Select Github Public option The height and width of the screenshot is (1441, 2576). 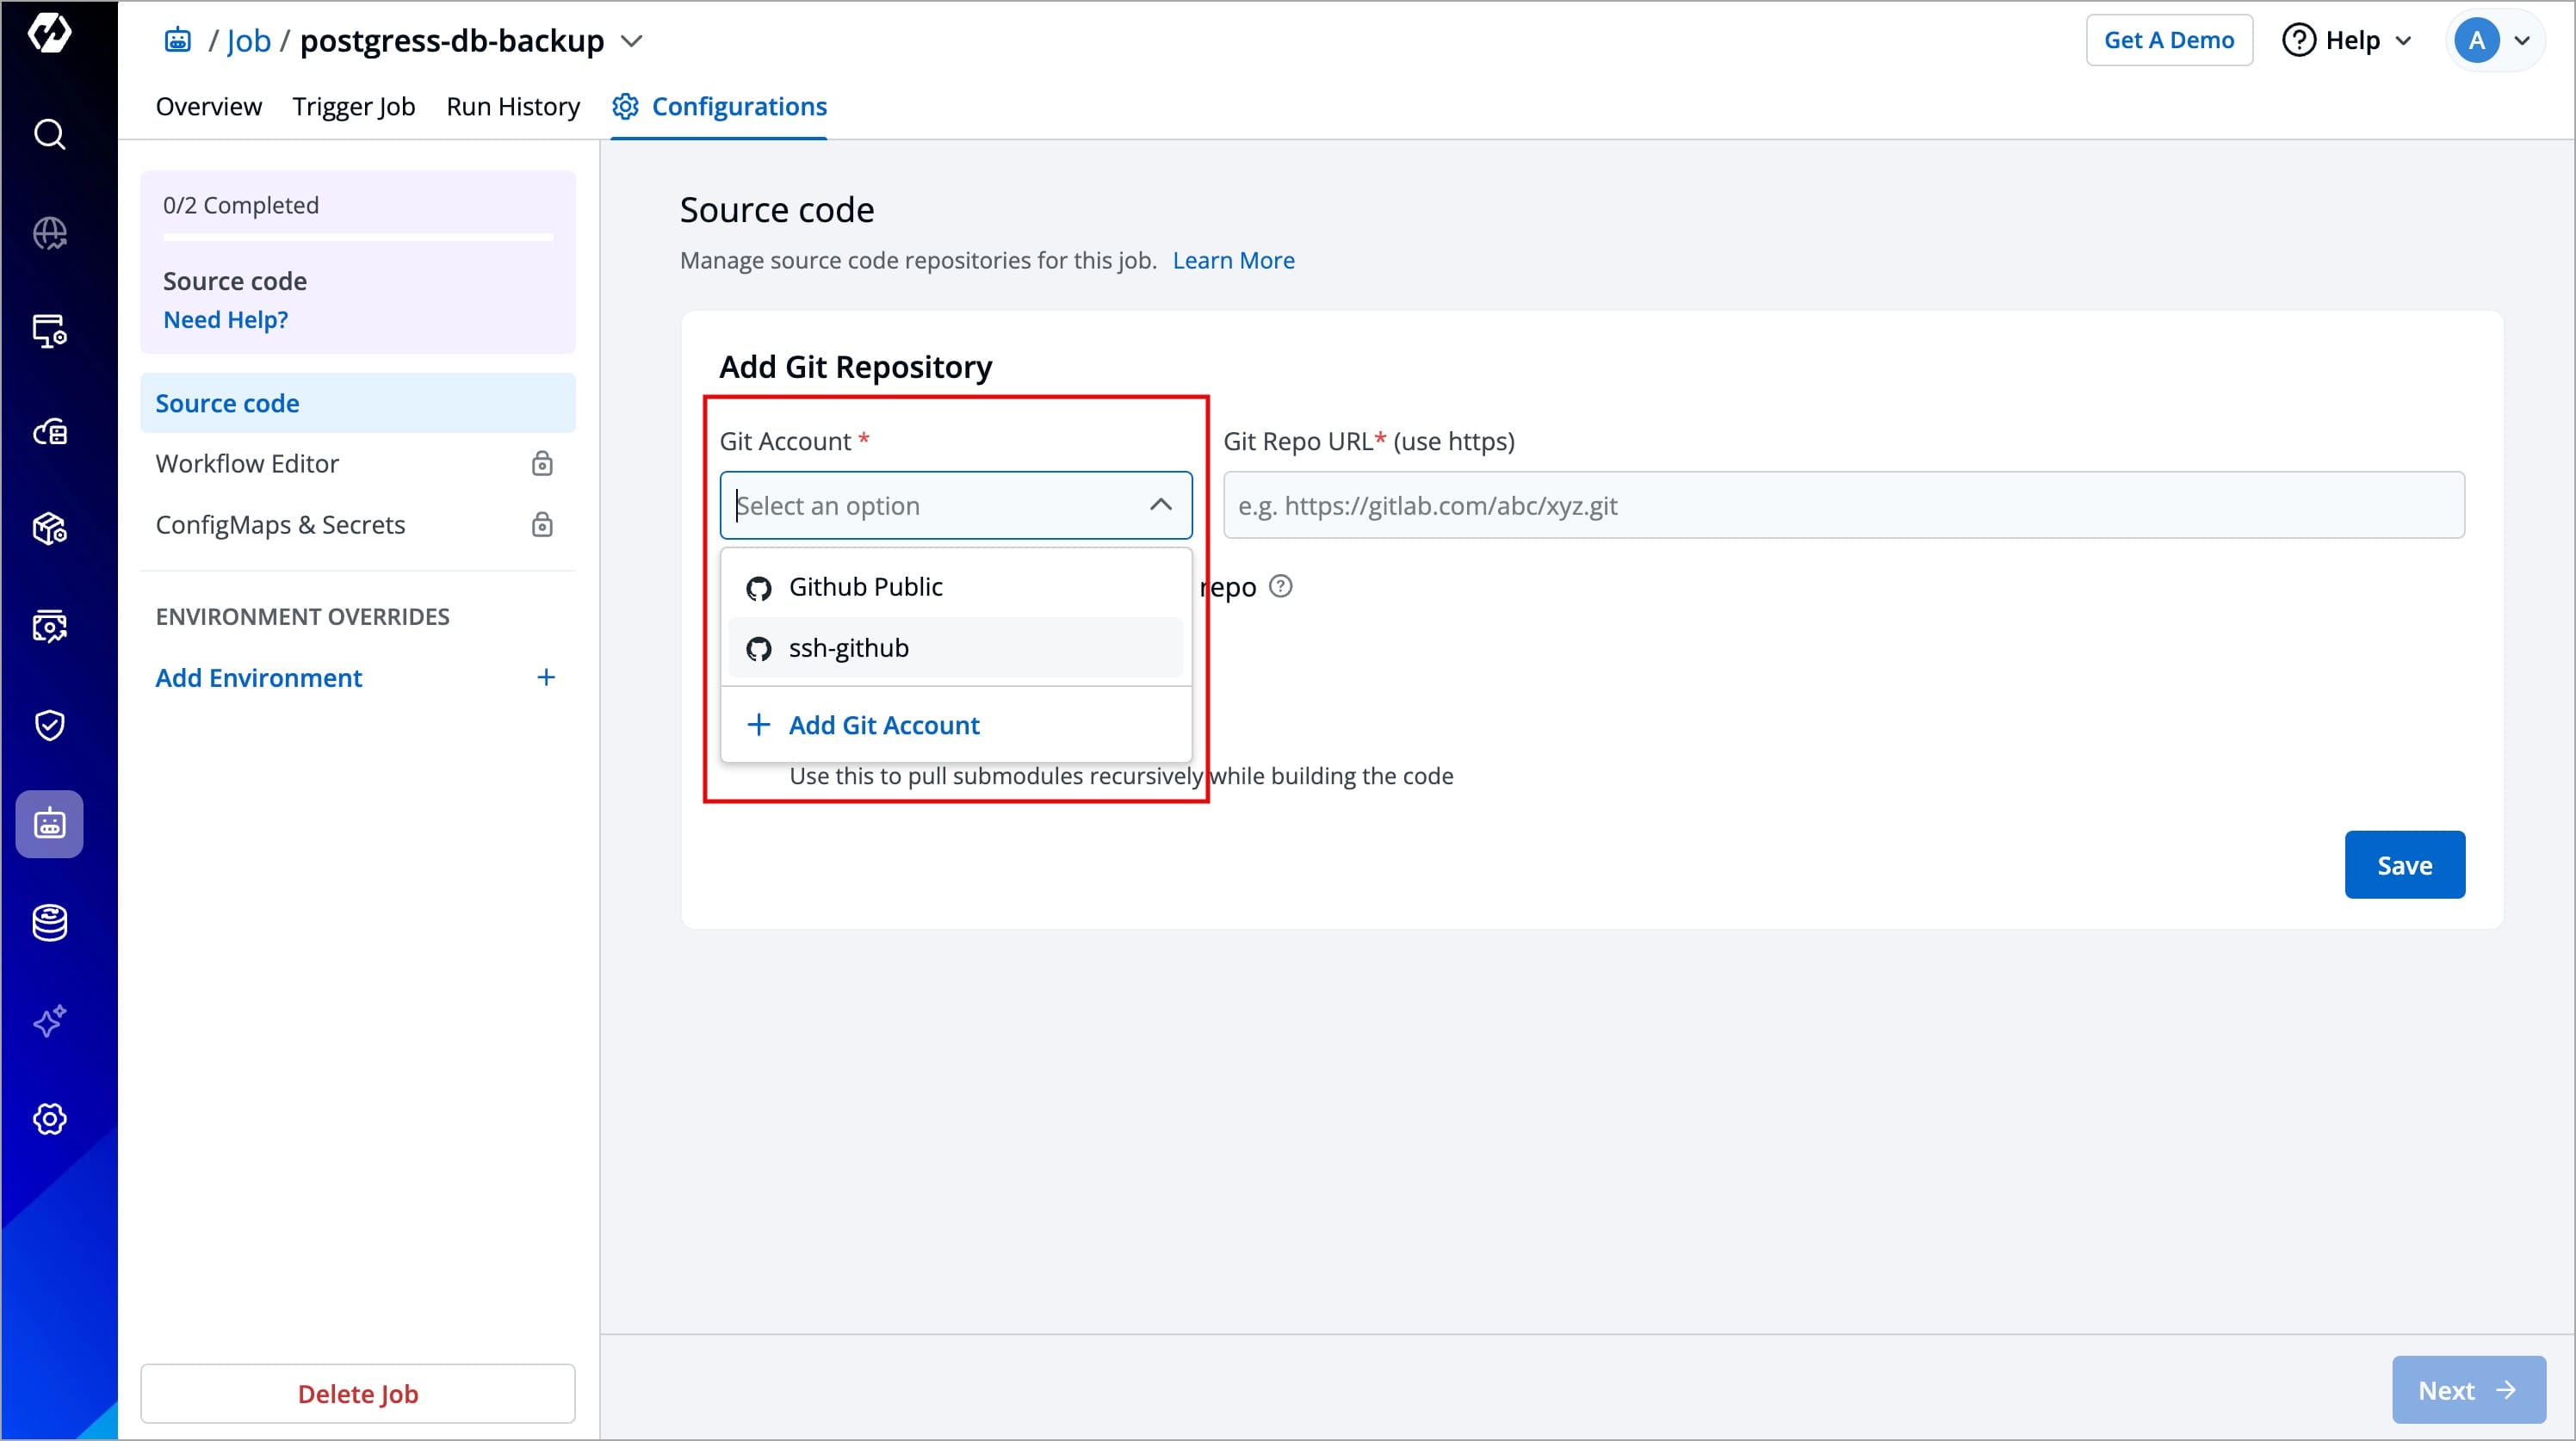(x=865, y=587)
